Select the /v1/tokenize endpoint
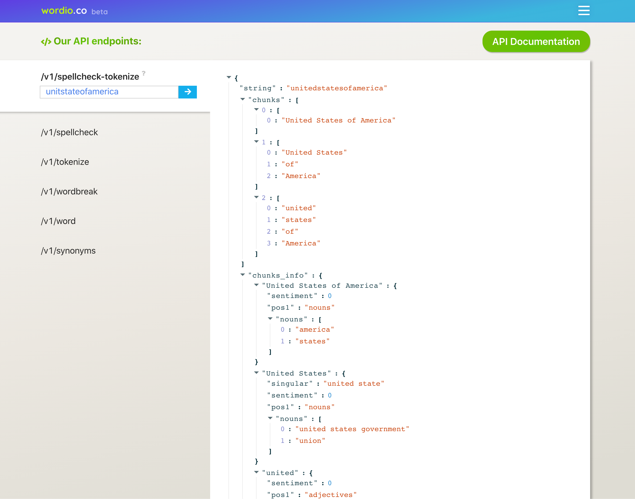This screenshot has width=635, height=499. tap(65, 162)
